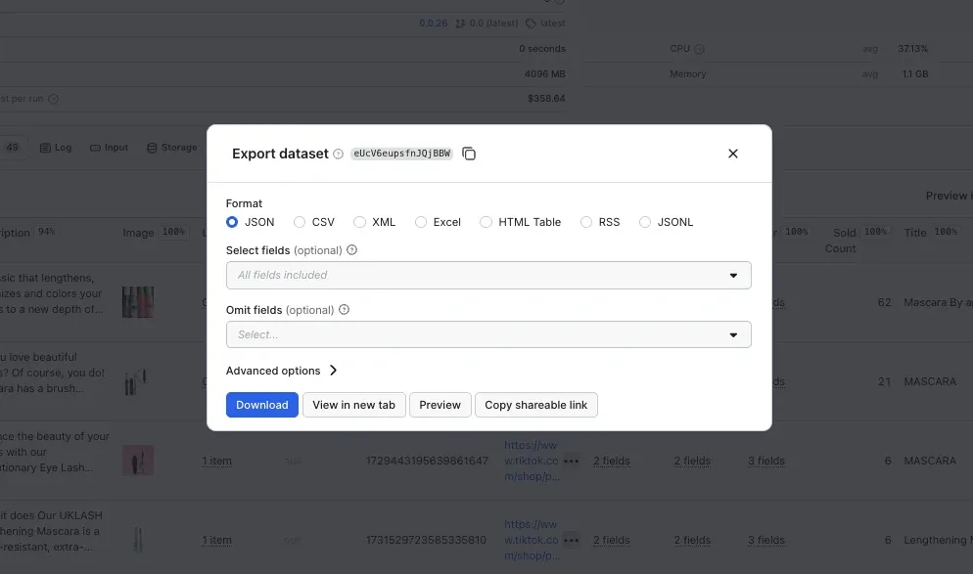The width and height of the screenshot is (973, 574).
Task: Open the Select fields dropdown
Action: [x=488, y=275]
